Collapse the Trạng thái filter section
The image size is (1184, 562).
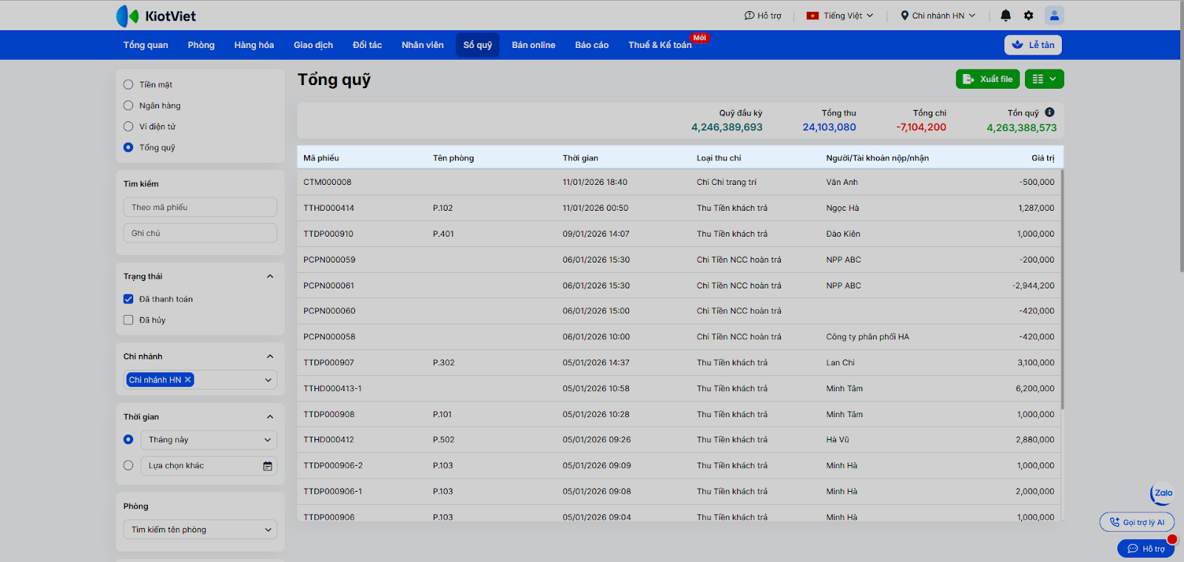[x=270, y=277]
